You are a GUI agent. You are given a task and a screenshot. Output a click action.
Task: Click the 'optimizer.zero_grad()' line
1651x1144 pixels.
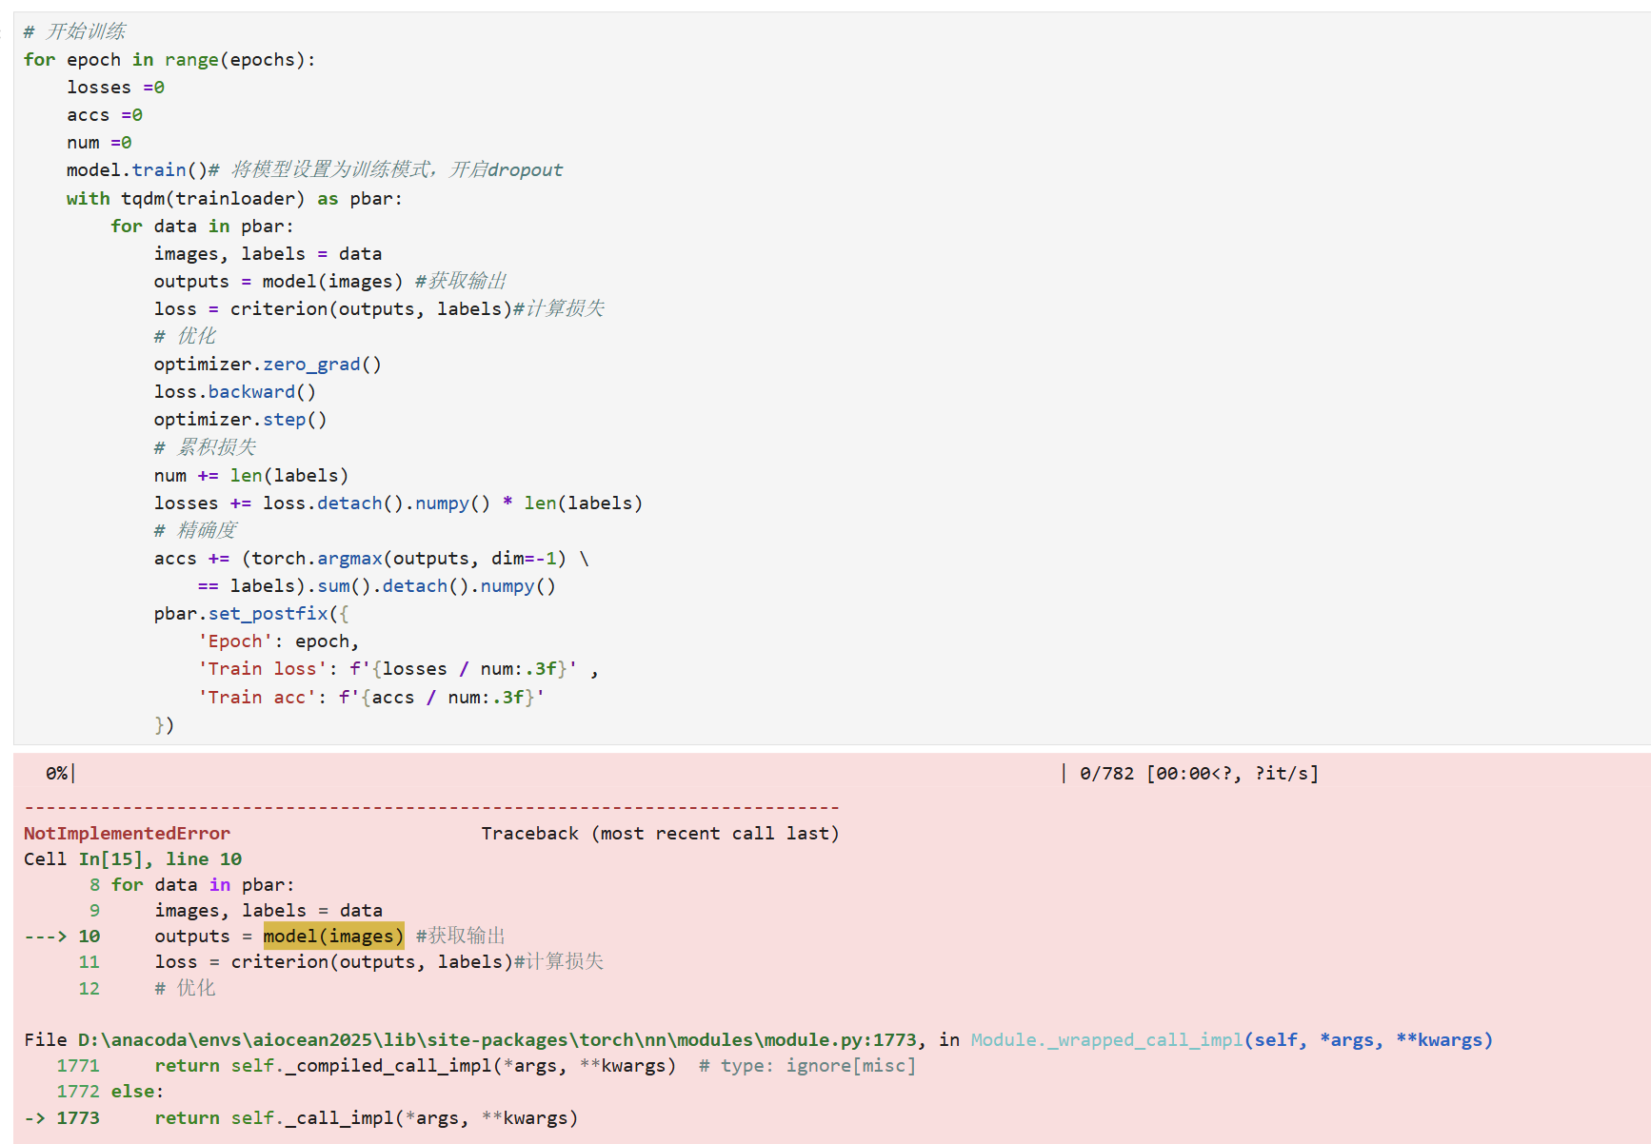click(268, 365)
